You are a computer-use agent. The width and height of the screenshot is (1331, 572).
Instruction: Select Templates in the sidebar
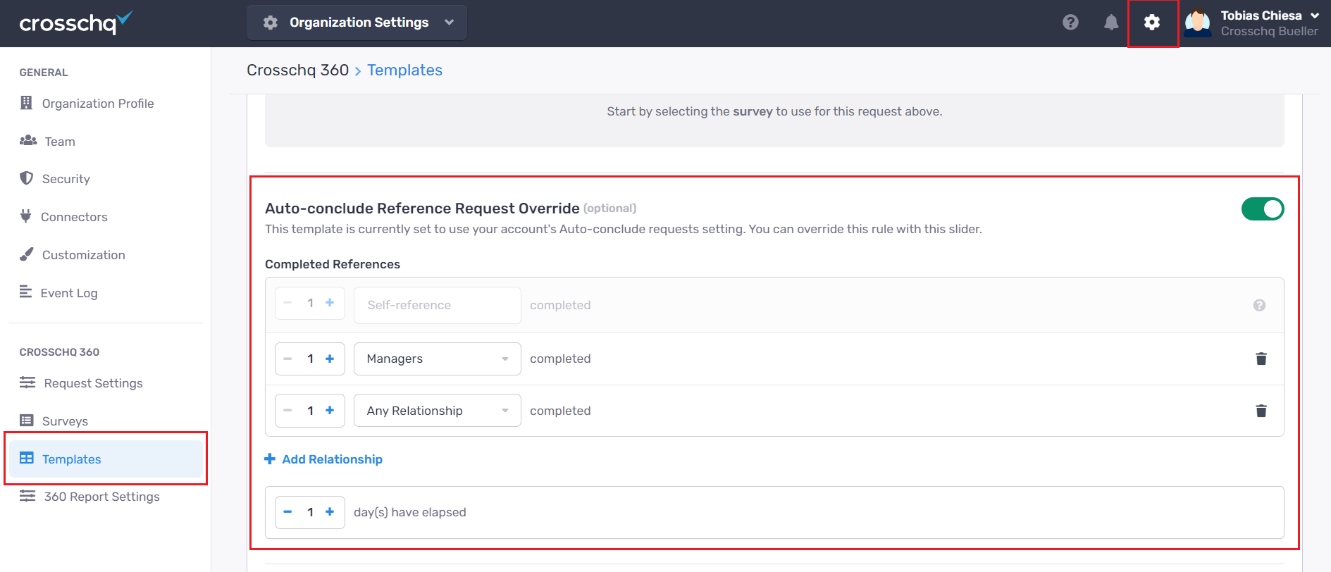pos(106,459)
